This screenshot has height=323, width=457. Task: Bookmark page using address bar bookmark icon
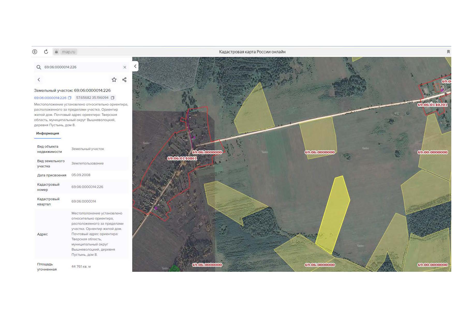448,52
